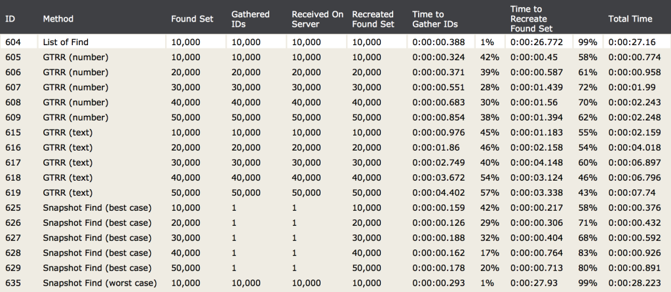Click the Time to Gather IDs header

pos(435,19)
